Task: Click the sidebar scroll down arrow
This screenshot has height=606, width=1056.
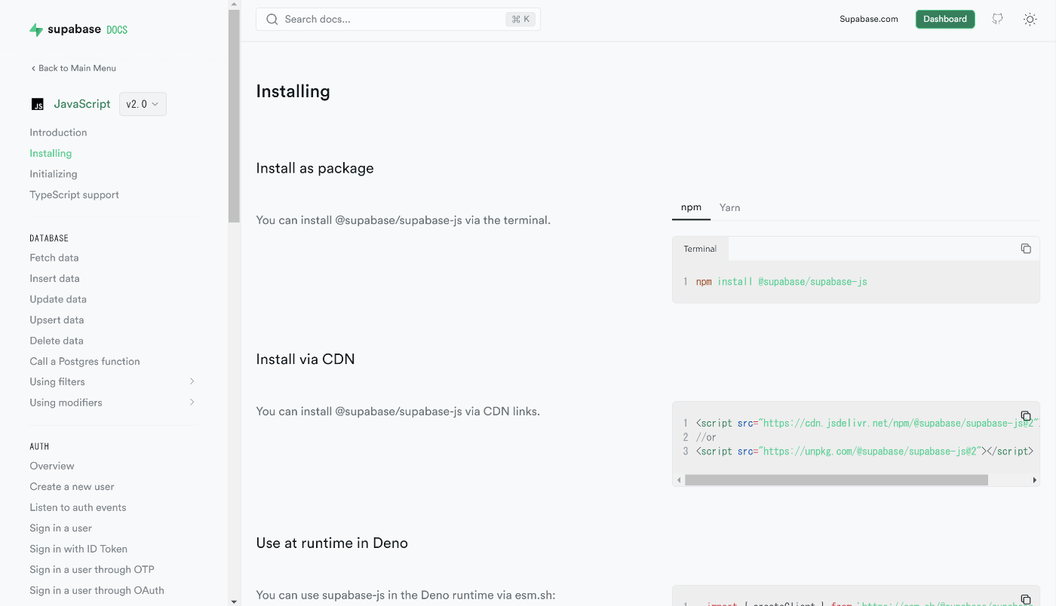Action: tap(234, 601)
